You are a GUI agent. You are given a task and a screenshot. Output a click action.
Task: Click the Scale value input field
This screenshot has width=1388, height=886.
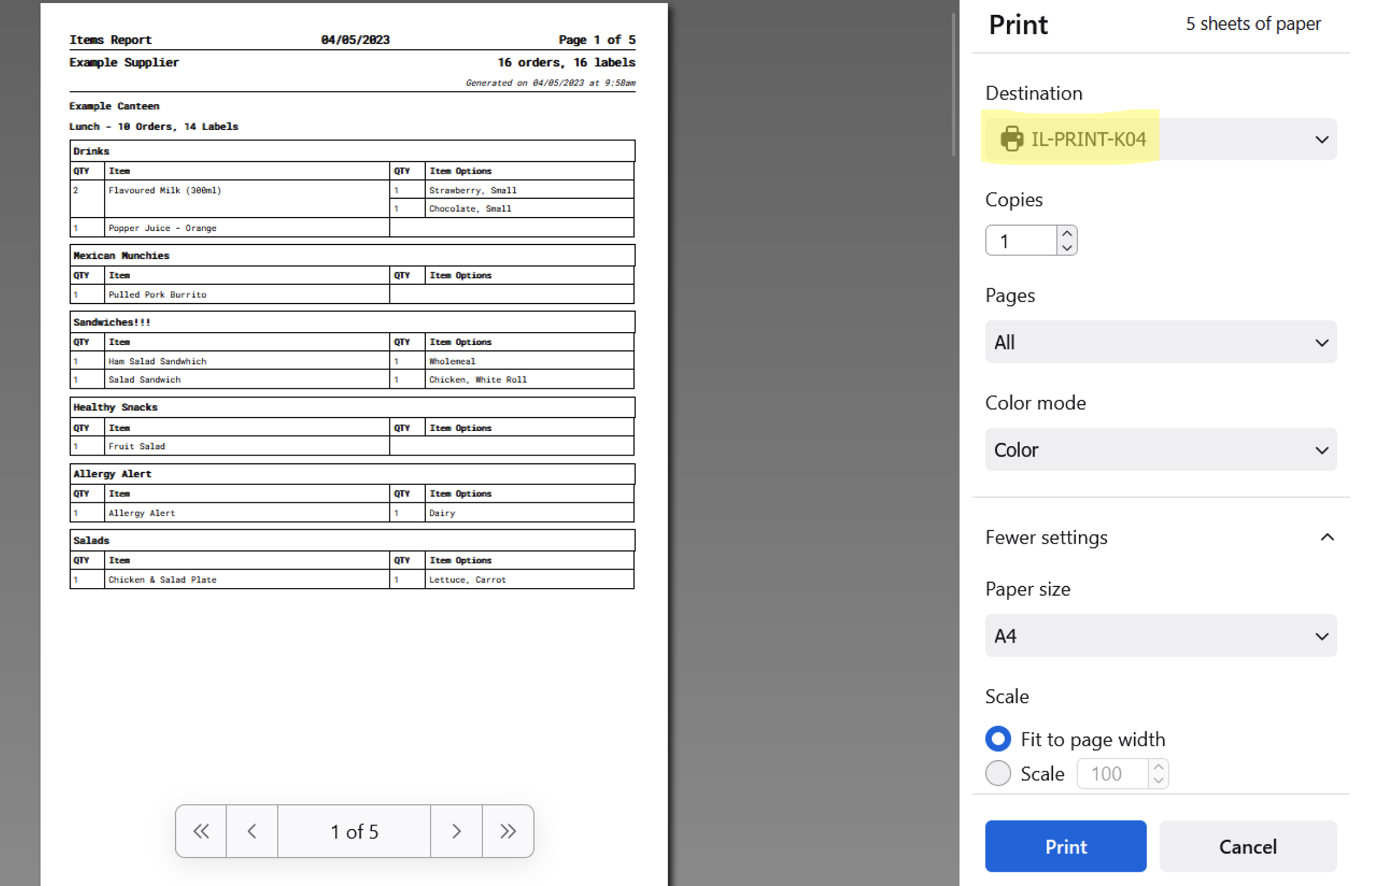tap(1112, 774)
